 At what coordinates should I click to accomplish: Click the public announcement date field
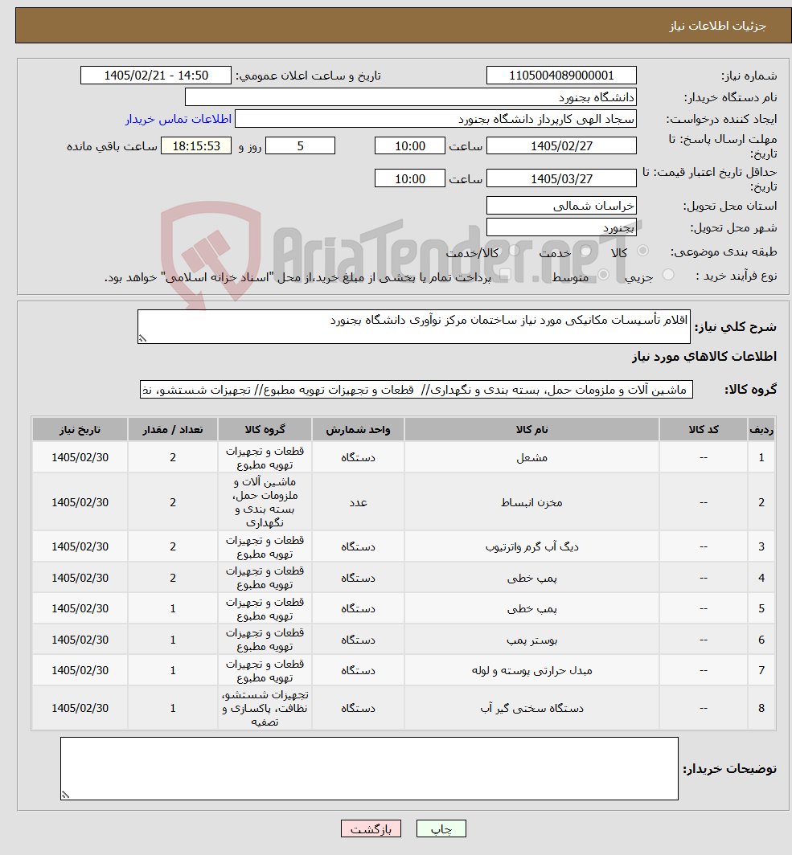[x=156, y=76]
